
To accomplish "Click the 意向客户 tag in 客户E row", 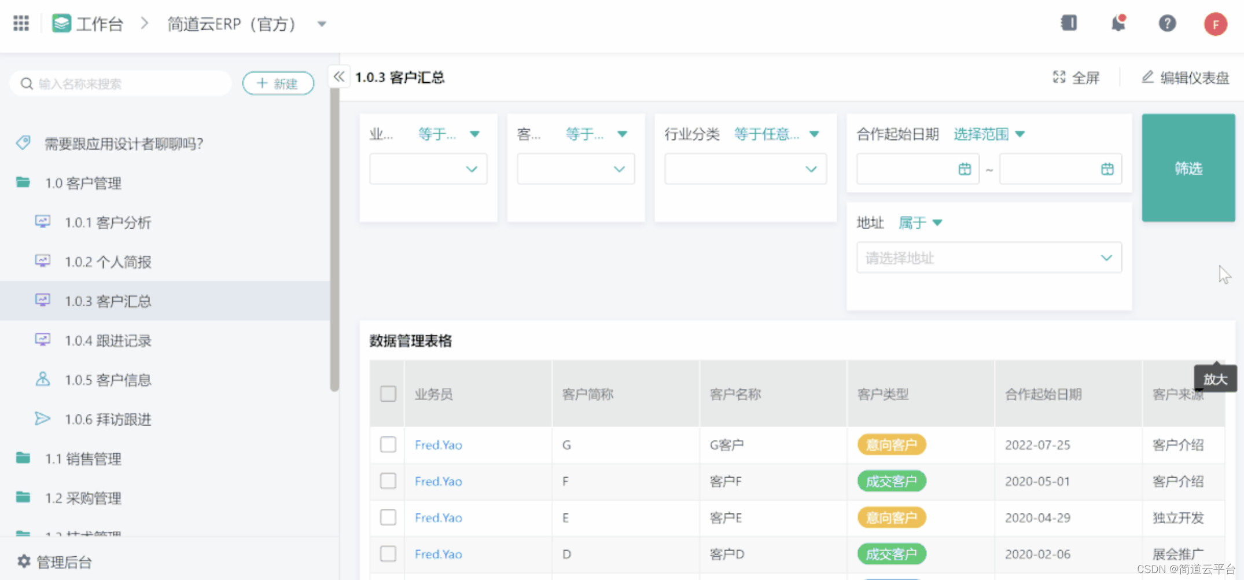I will tap(892, 517).
